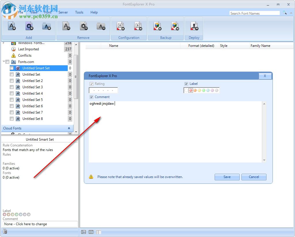The height and width of the screenshot is (237, 295).
Task: Check the Untitled Set 5 checkbox
Action: click(x=12, y=100)
